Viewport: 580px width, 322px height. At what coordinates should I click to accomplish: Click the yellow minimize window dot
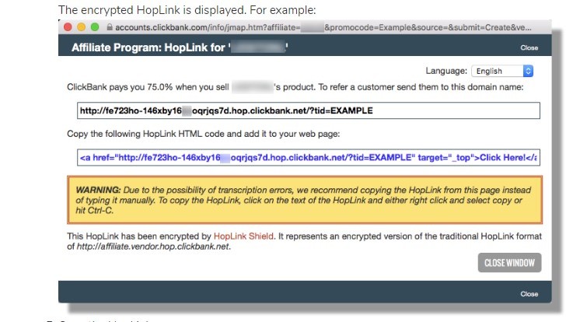click(82, 27)
